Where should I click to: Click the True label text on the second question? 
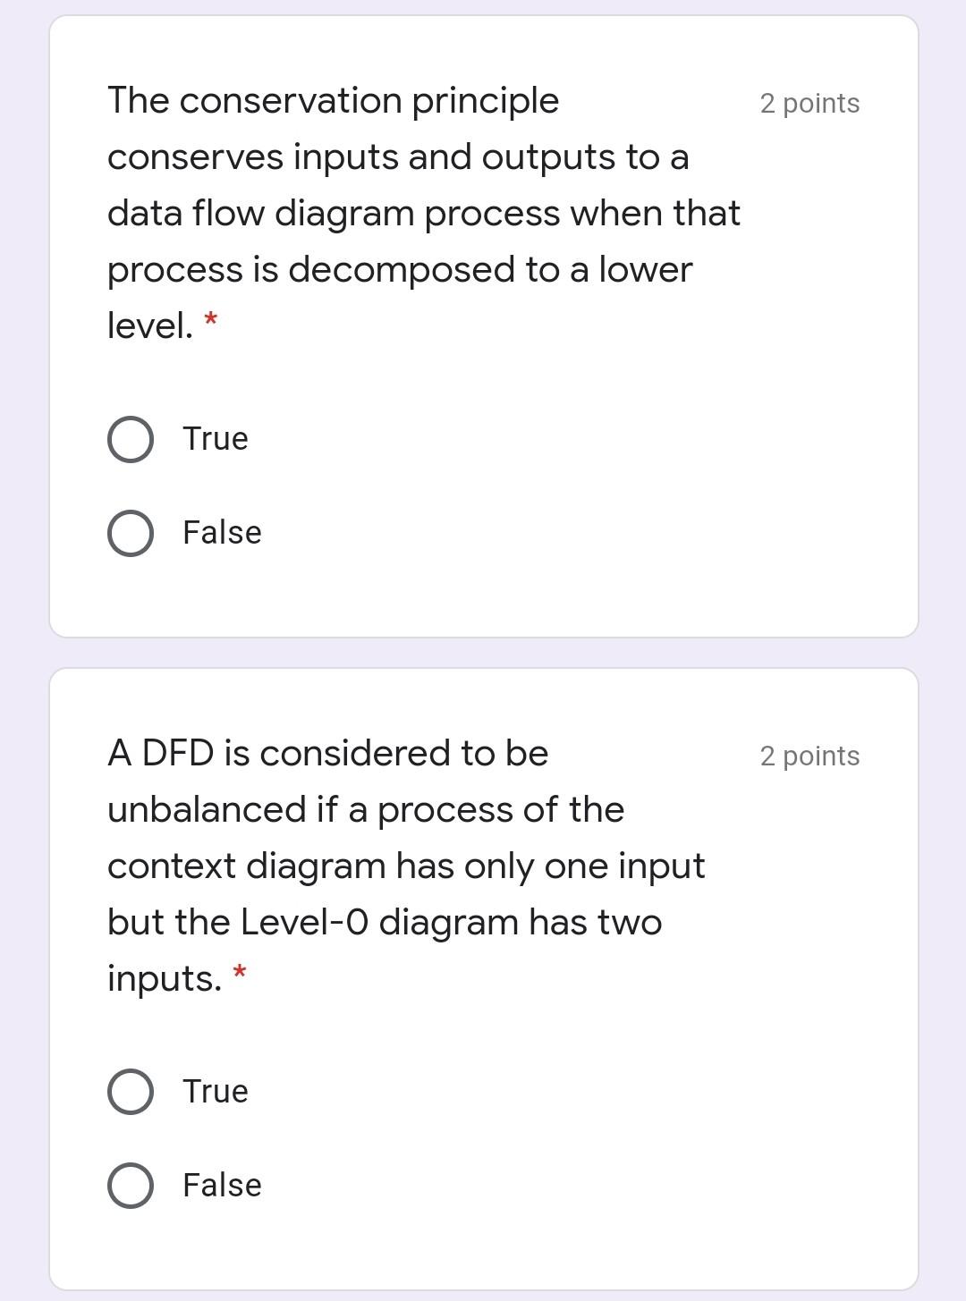pos(215,1091)
